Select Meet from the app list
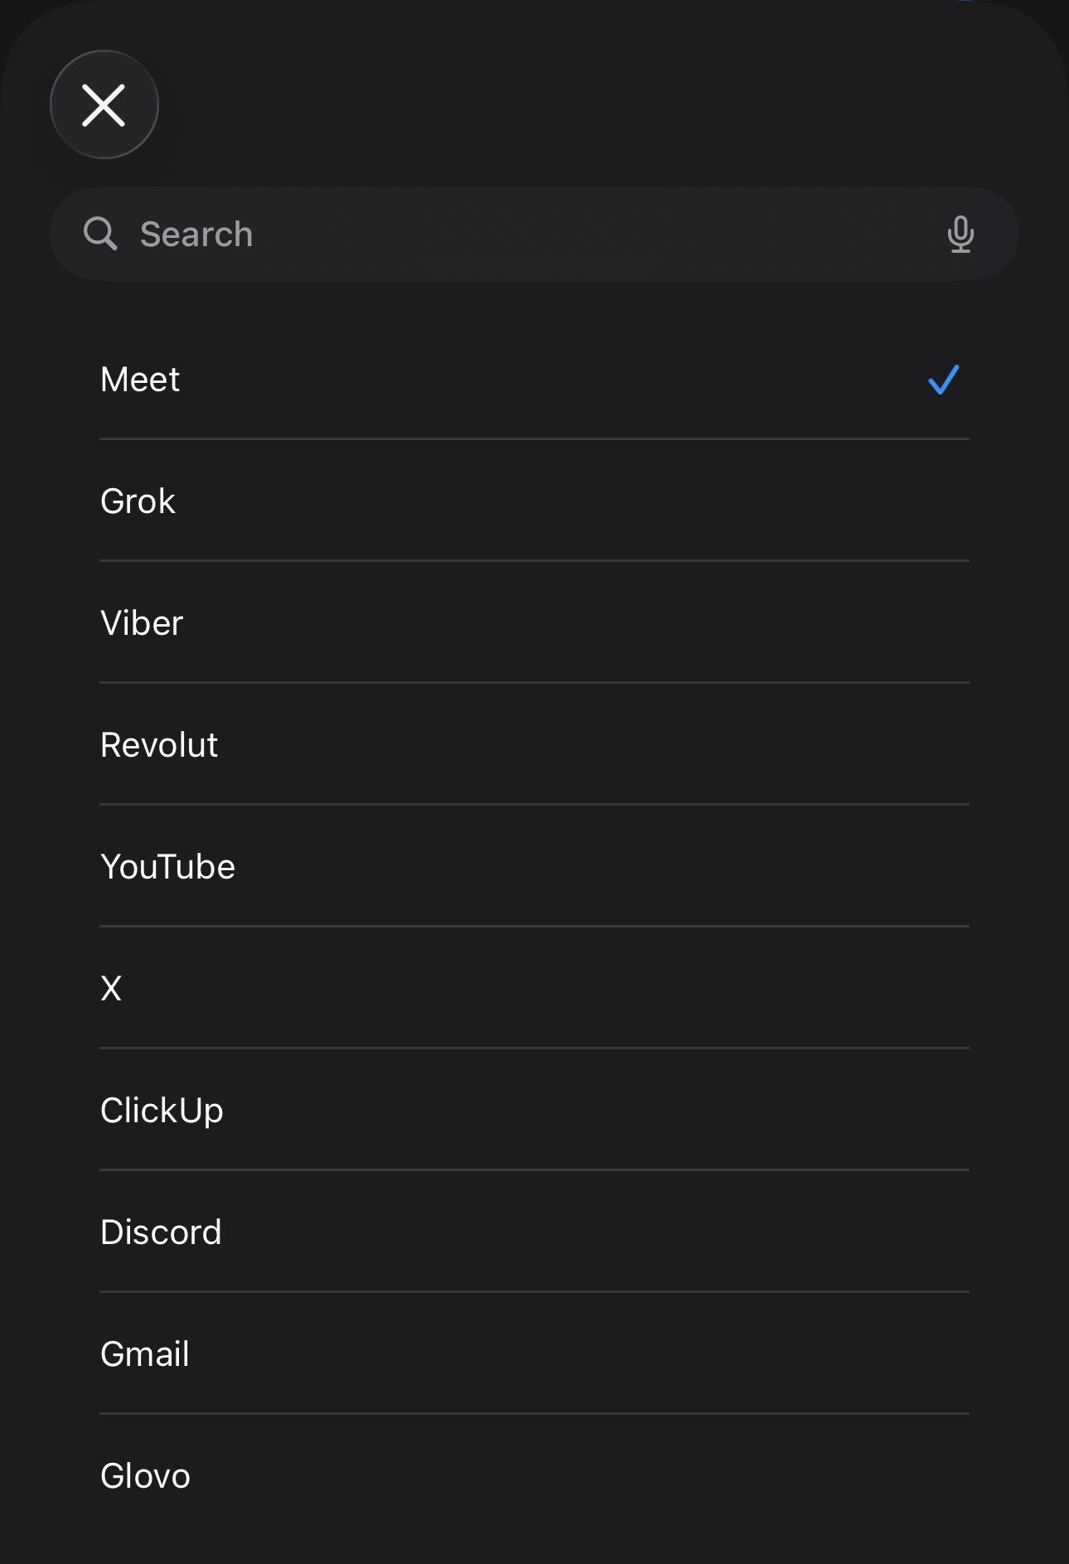The width and height of the screenshot is (1069, 1564). tap(141, 380)
